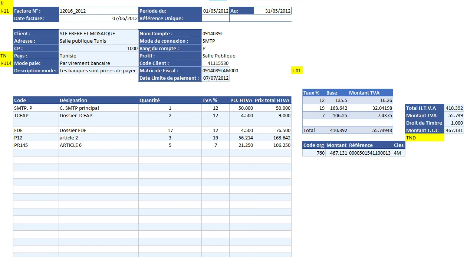Click the Désignation column header
Viewport: 467px width, 257px height.
(98, 100)
